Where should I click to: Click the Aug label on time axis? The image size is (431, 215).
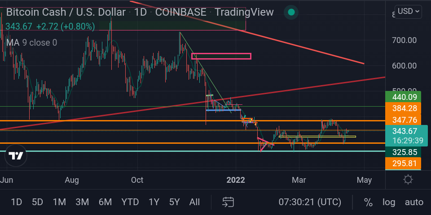tap(72, 180)
